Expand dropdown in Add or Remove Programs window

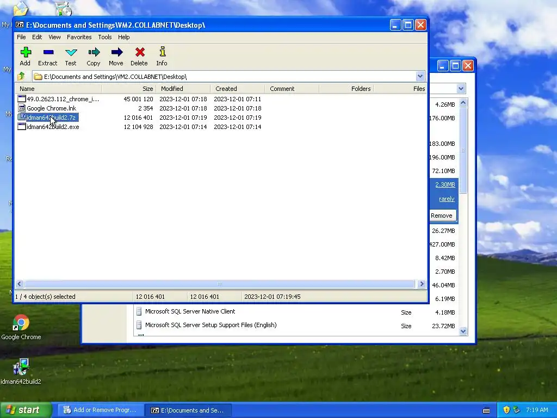(x=461, y=89)
